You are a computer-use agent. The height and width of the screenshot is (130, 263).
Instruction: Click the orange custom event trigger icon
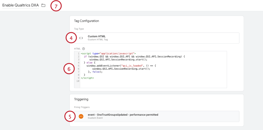(x=81, y=116)
